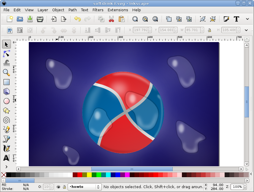Zoom to fit page
The width and height of the screenshot is (254, 192).
[155, 19]
